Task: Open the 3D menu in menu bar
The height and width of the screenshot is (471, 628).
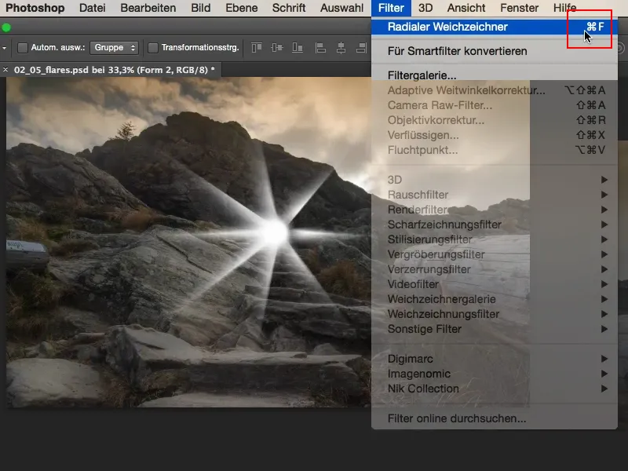Action: tap(425, 8)
